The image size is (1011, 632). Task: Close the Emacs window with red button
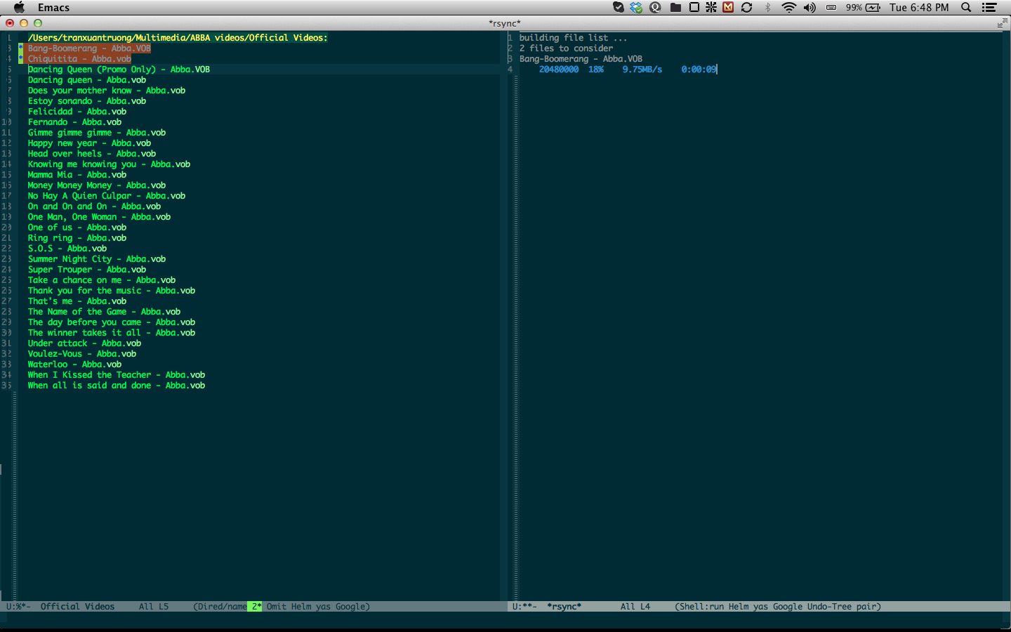click(x=10, y=23)
